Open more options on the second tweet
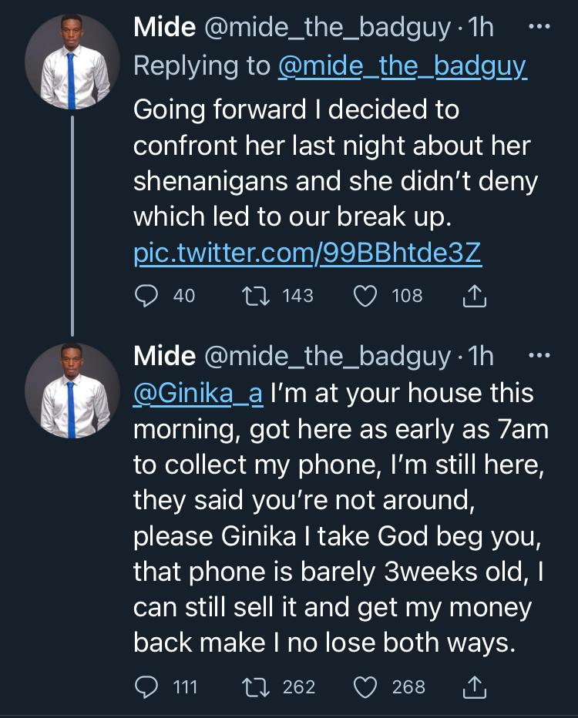Image resolution: width=578 pixels, height=718 pixels. click(538, 356)
